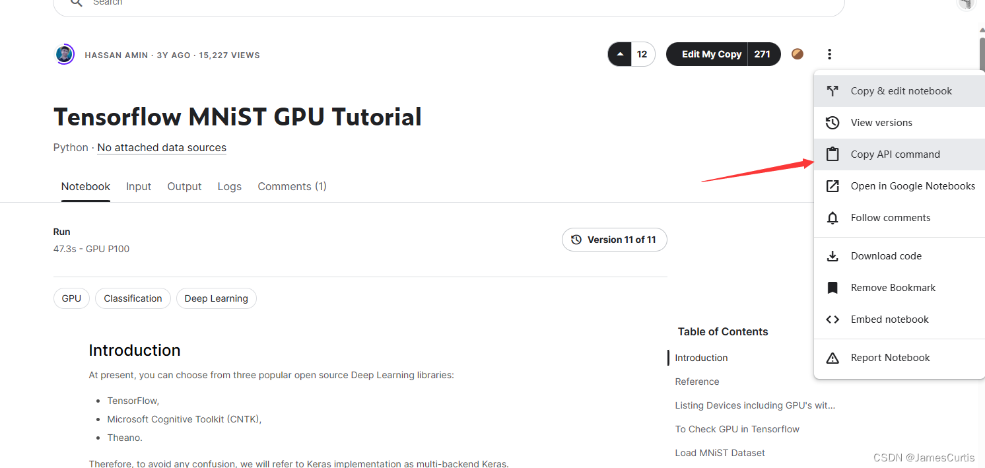Click the Introduction heading in the notebook
Viewport: 985px width, 468px height.
[x=135, y=351]
